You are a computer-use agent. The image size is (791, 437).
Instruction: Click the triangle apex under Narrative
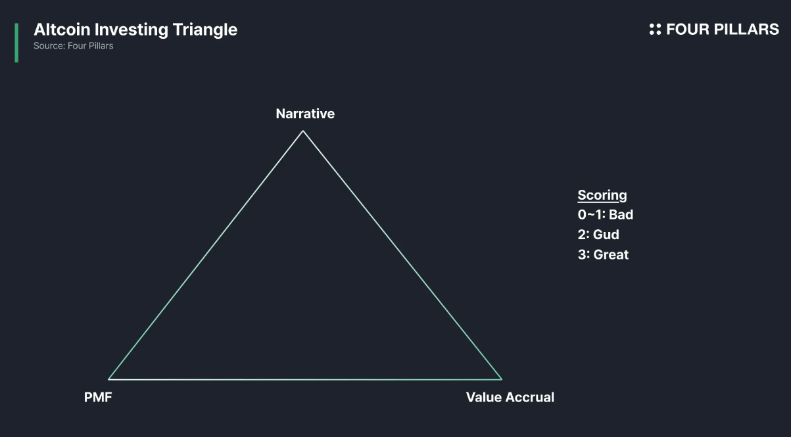tap(303, 131)
